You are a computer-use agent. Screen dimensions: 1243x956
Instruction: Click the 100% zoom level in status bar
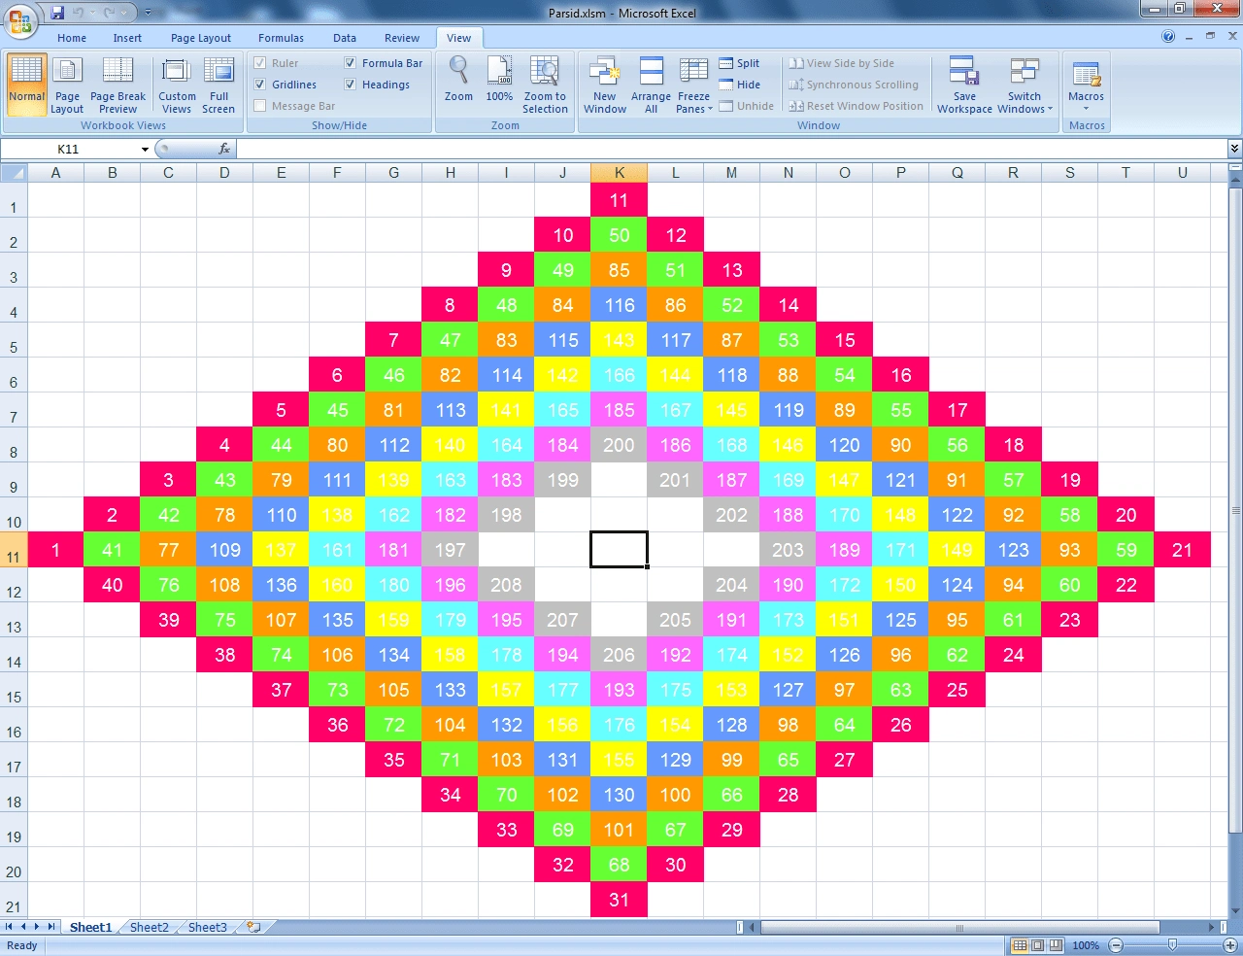[1086, 945]
